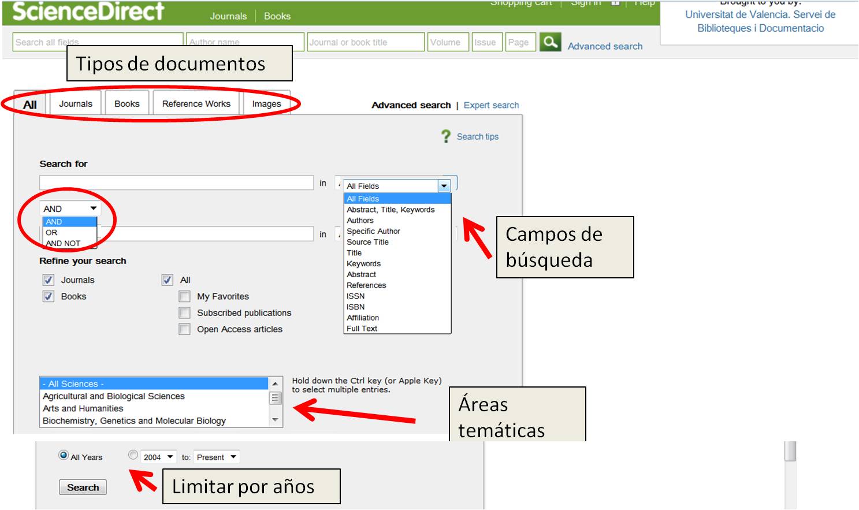
Task: Select the All Years radio button
Action: click(x=64, y=455)
